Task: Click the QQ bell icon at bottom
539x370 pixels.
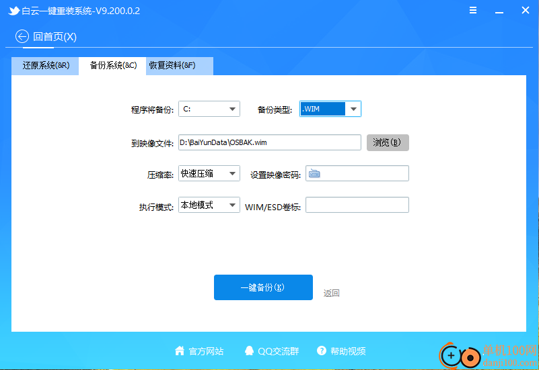Action: [249, 351]
